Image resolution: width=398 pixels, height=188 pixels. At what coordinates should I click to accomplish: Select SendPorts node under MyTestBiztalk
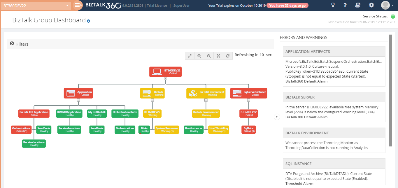pos(97,130)
